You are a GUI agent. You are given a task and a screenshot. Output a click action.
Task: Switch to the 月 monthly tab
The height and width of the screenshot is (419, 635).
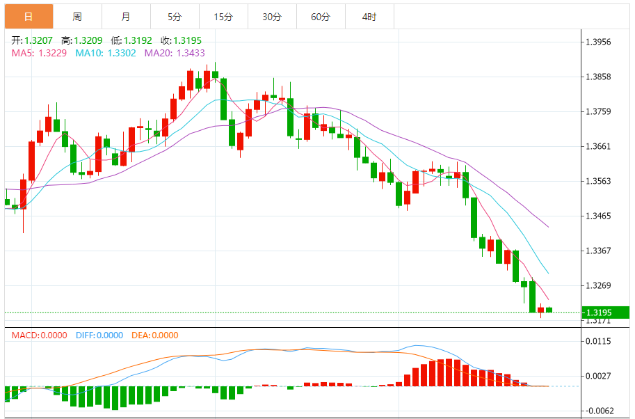pyautogui.click(x=126, y=17)
